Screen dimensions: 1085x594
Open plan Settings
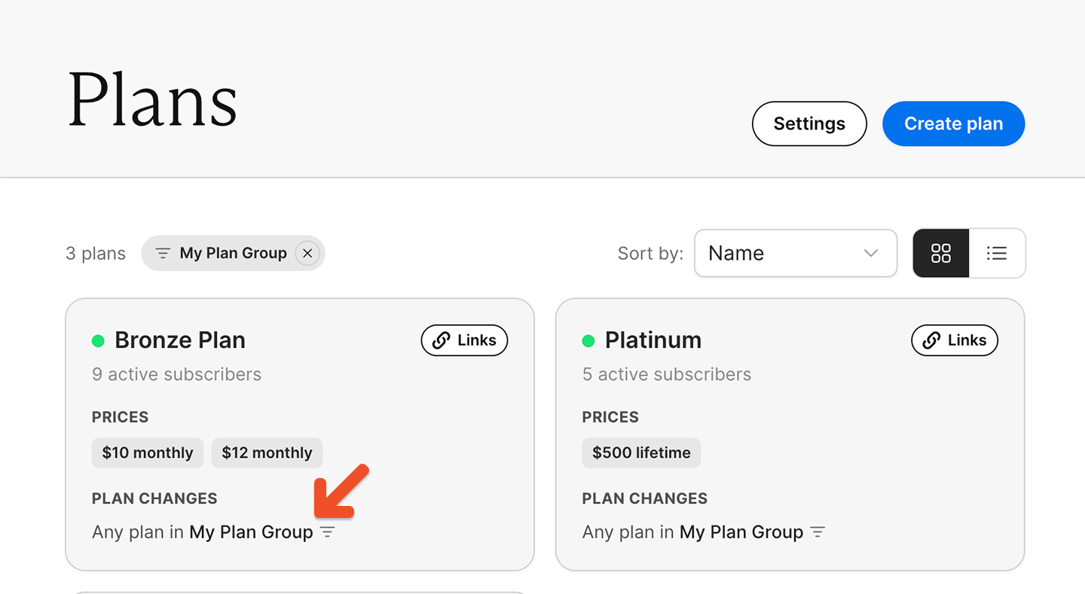pyautogui.click(x=809, y=123)
